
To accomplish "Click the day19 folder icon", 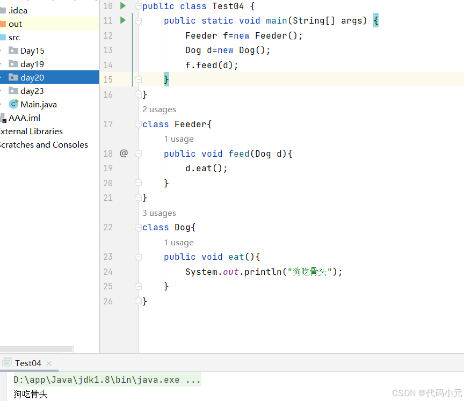I will (13, 64).
